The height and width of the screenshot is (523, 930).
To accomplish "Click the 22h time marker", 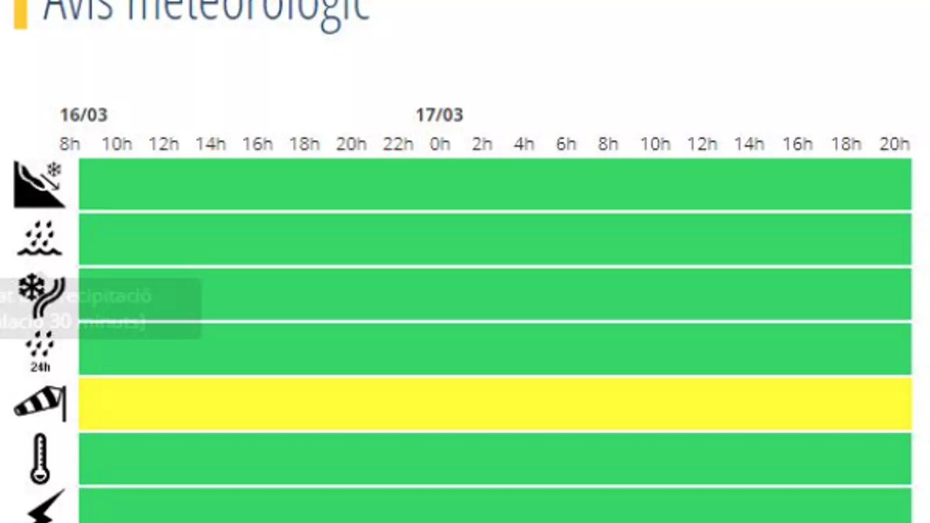I will pos(398,144).
